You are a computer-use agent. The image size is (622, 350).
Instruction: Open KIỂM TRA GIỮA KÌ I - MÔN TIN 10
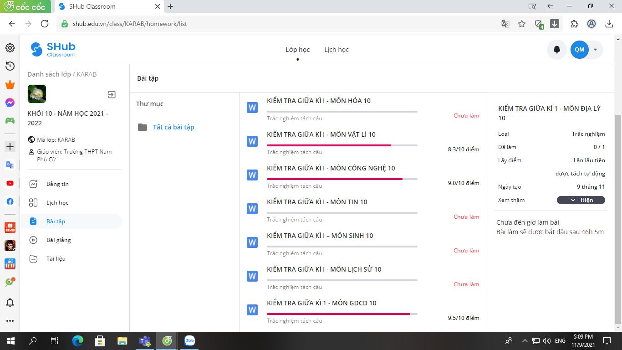pos(317,202)
